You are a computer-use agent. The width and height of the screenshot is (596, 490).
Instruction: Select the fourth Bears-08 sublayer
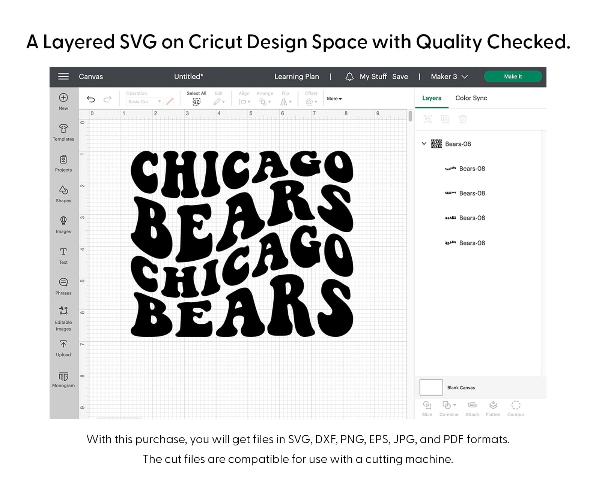465,243
